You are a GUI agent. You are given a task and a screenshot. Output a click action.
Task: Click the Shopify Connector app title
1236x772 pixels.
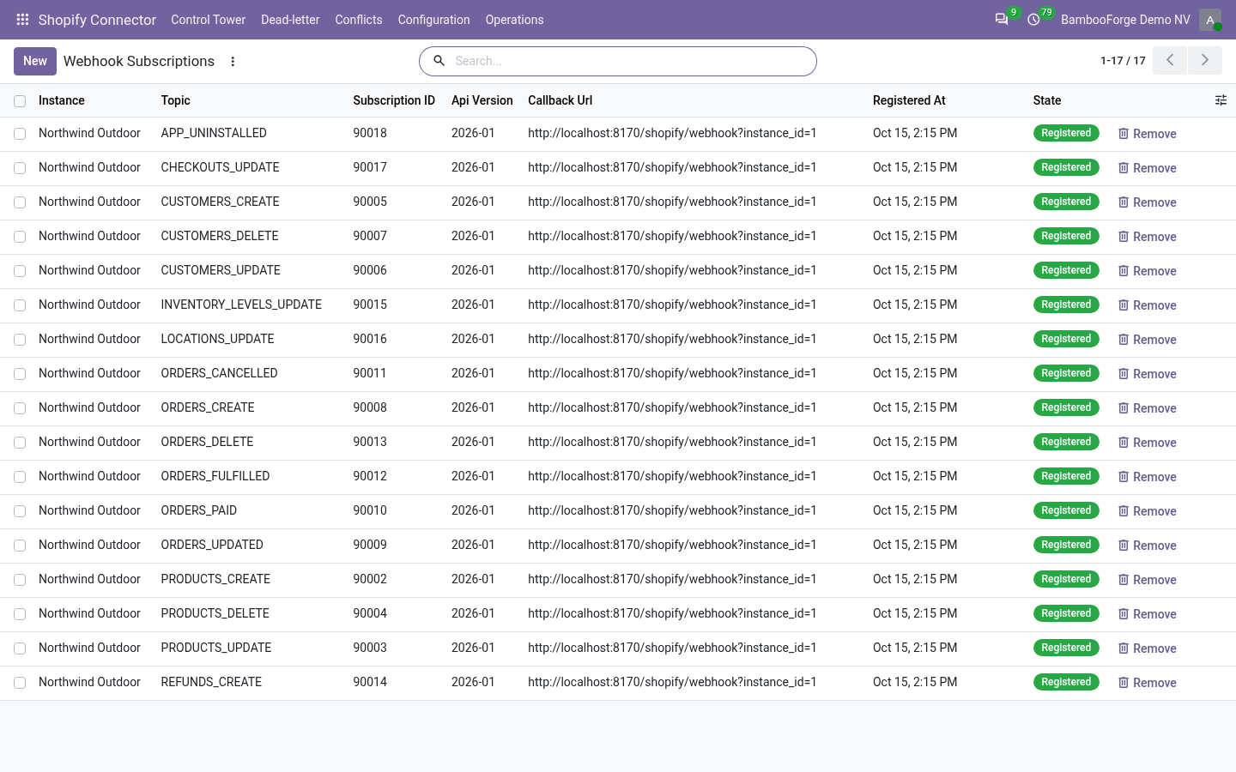point(97,20)
